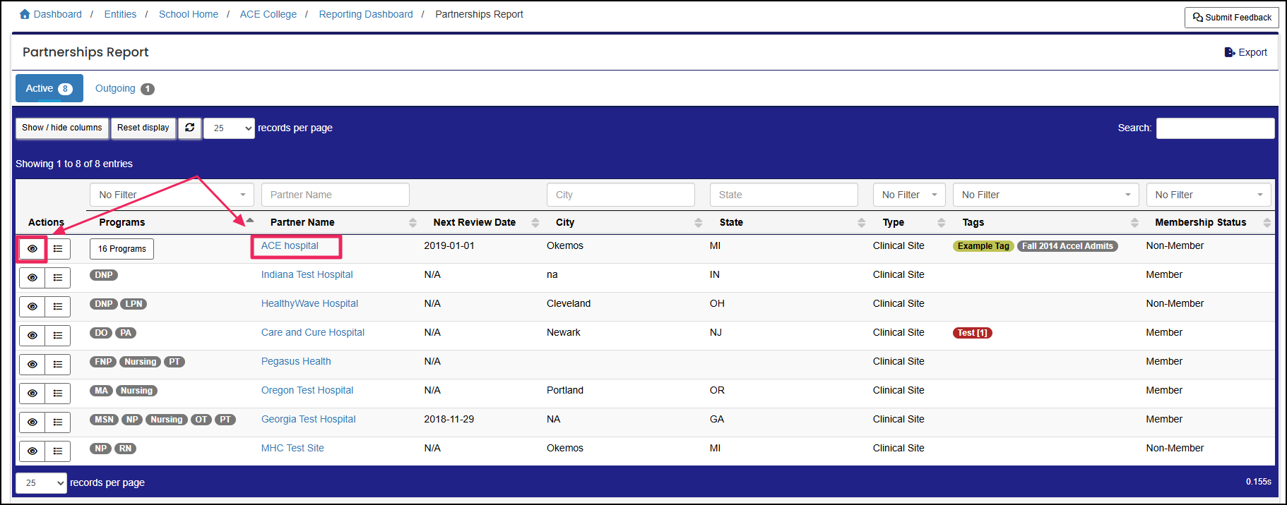The width and height of the screenshot is (1287, 505).
Task: Open list icon for HealthyWave Hospital row
Action: coord(58,307)
